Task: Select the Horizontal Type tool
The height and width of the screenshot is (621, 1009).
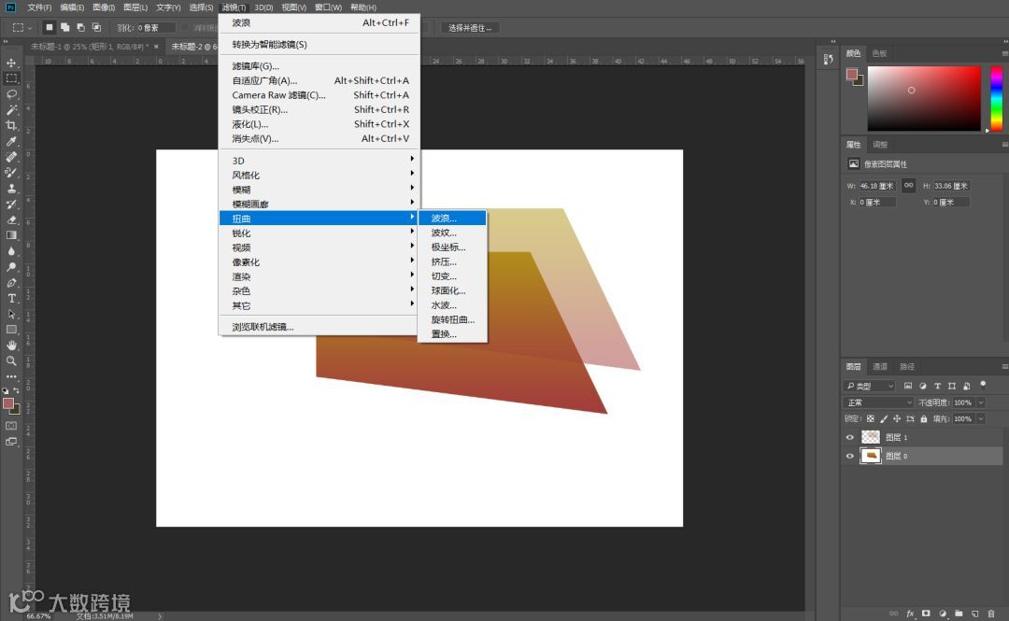Action: pyautogui.click(x=11, y=298)
